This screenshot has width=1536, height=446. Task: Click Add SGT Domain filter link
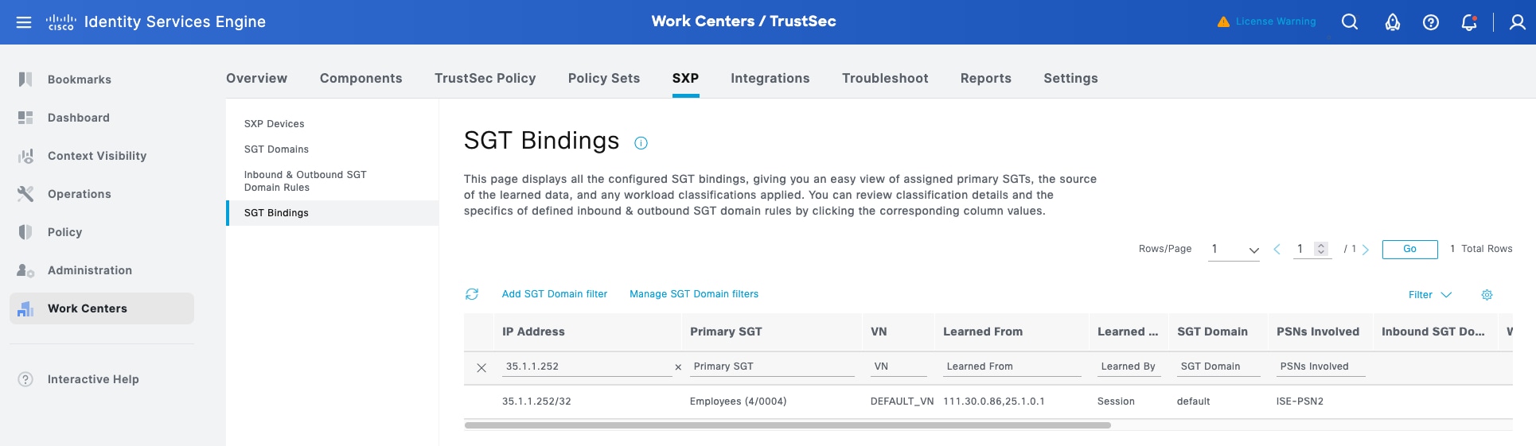click(x=554, y=294)
